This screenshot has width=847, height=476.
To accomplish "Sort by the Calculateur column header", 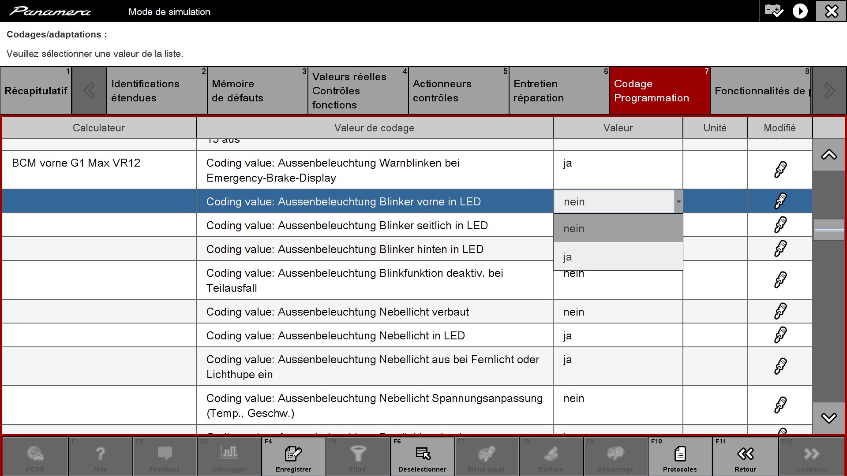I will (x=99, y=128).
